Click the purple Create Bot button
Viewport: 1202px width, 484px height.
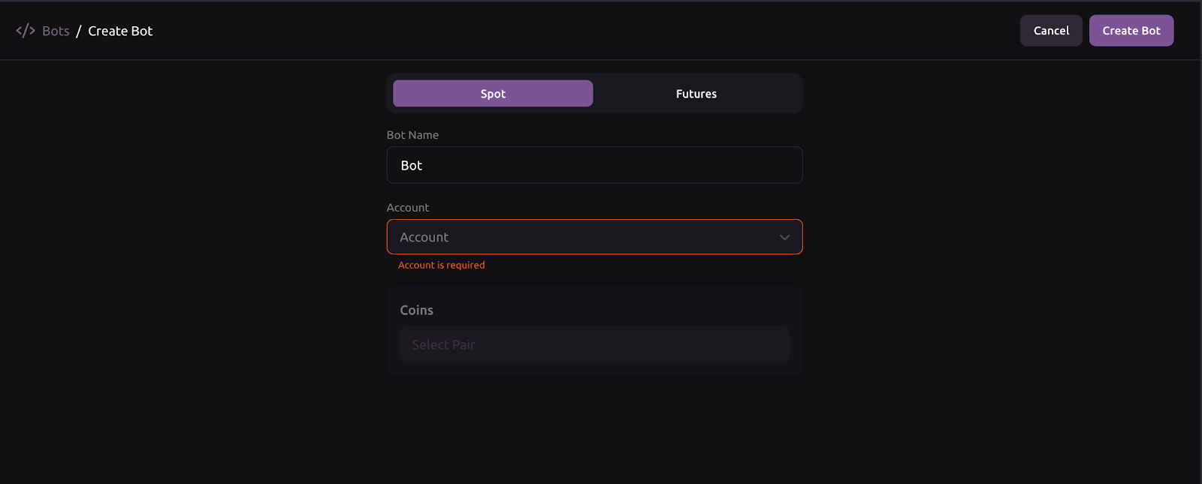coord(1131,31)
